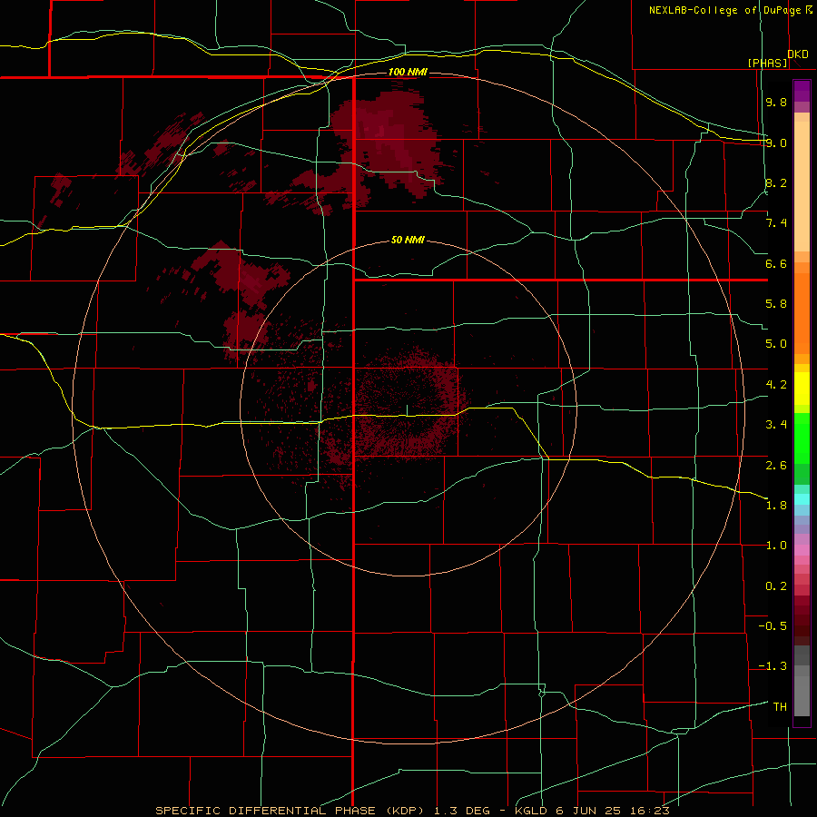
Task: Click the 1.0 scale value
Action: (776, 546)
